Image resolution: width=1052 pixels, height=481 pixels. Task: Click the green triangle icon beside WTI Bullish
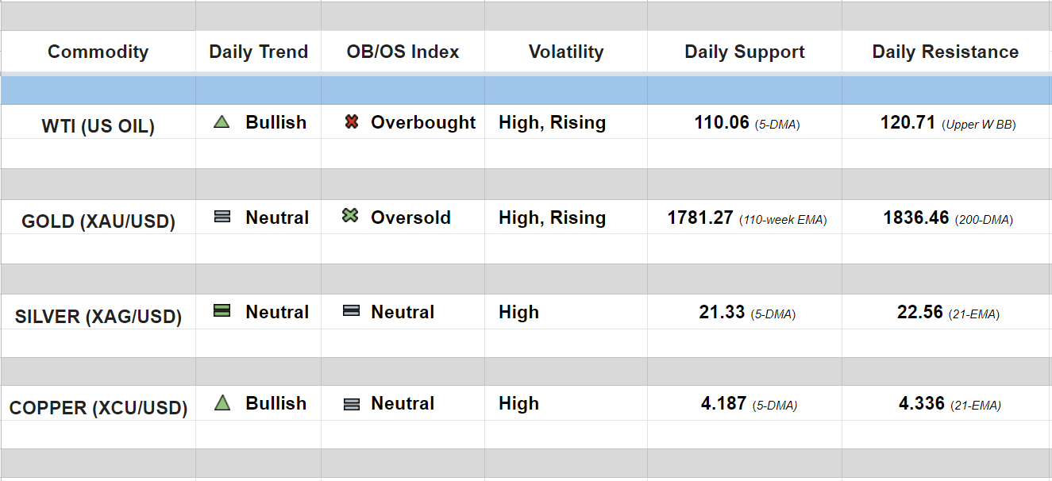coord(222,122)
